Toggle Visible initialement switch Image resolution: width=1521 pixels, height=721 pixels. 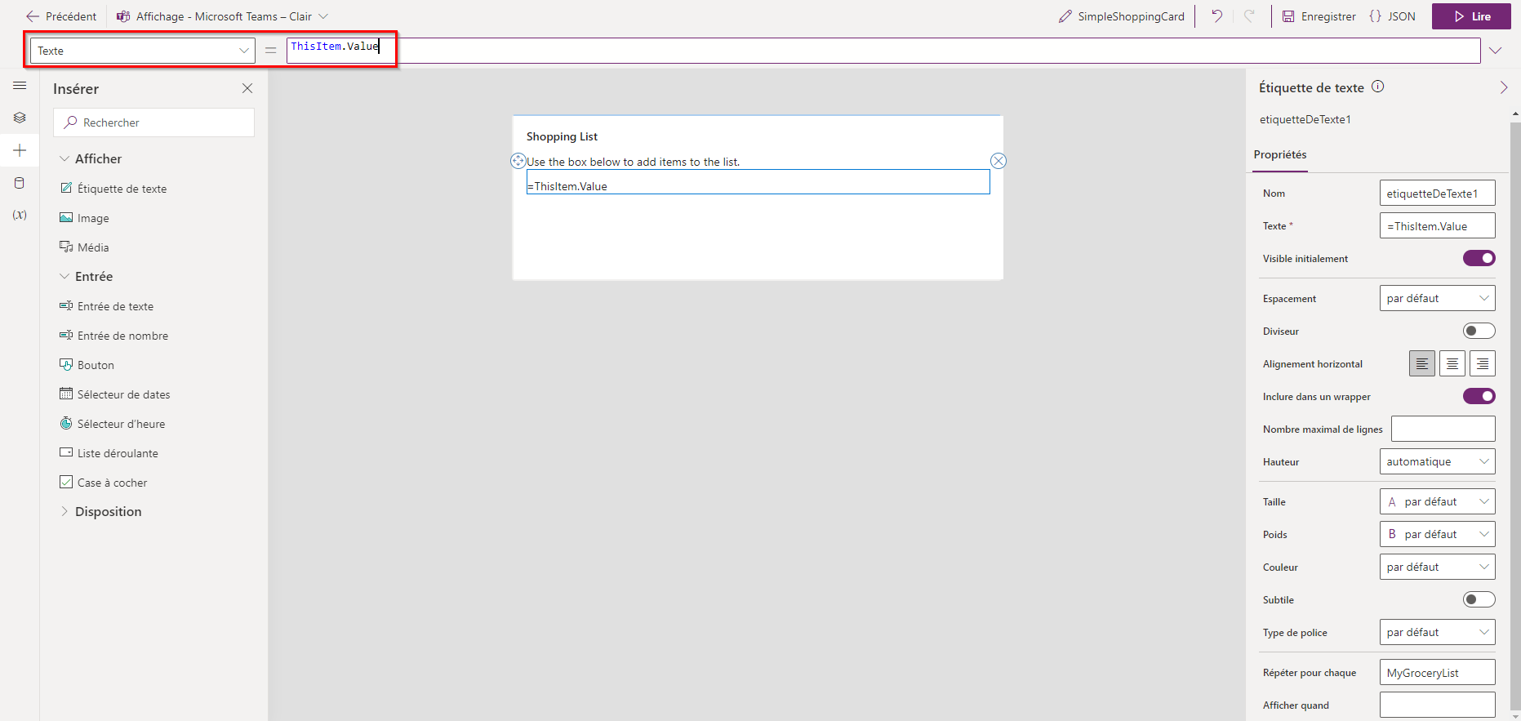[1479, 258]
